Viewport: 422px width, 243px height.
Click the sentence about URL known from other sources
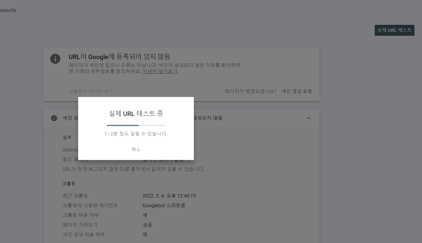pyautogui.click(x=134, y=169)
